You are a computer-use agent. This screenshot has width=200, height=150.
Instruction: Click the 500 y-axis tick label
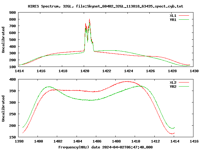(12, 40)
